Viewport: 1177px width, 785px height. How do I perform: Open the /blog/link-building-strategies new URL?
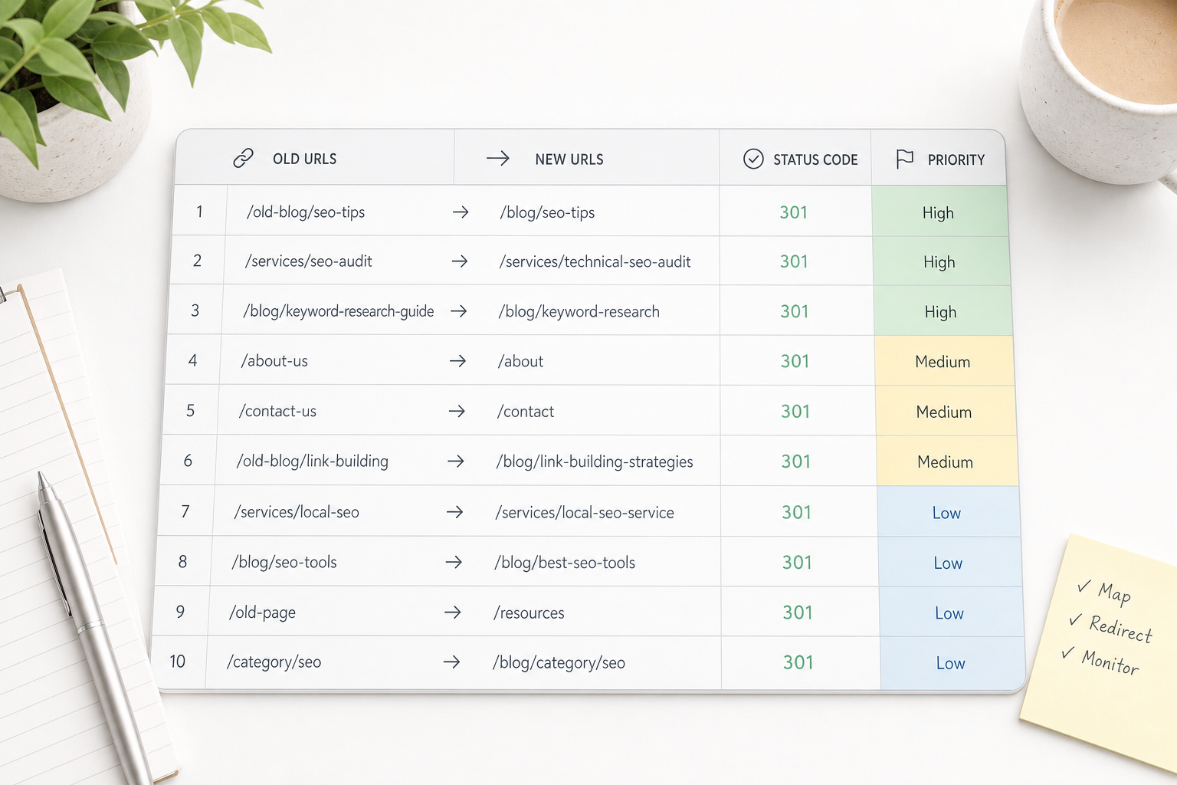tap(594, 461)
